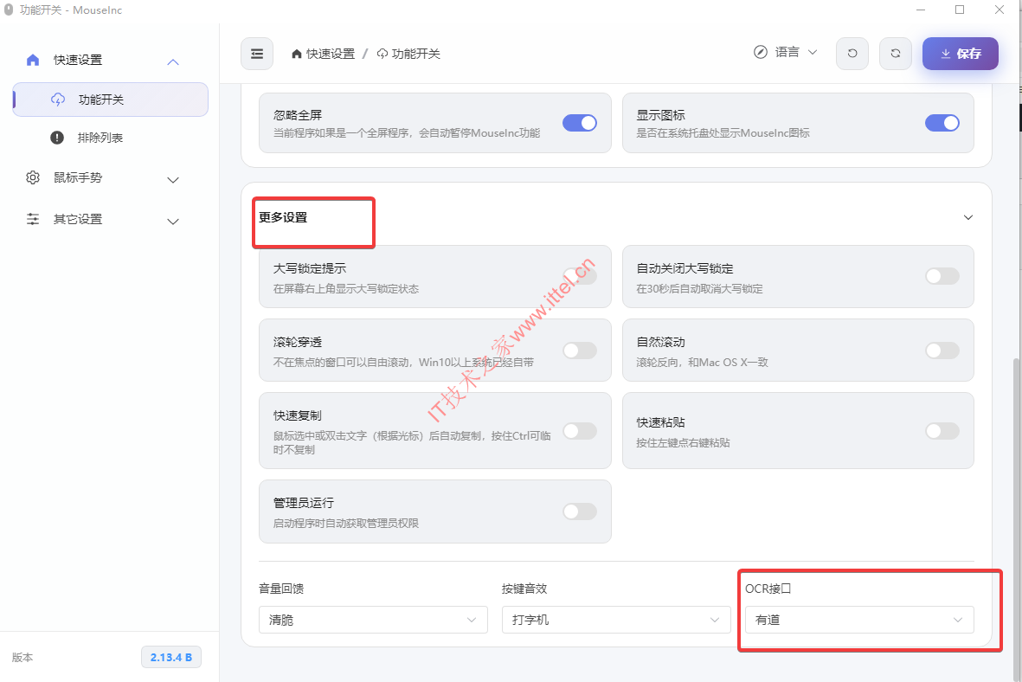Screen dimensions: 1022x682
Task: Toggle 自动关闭大写锁定 on
Action: [x=942, y=276]
